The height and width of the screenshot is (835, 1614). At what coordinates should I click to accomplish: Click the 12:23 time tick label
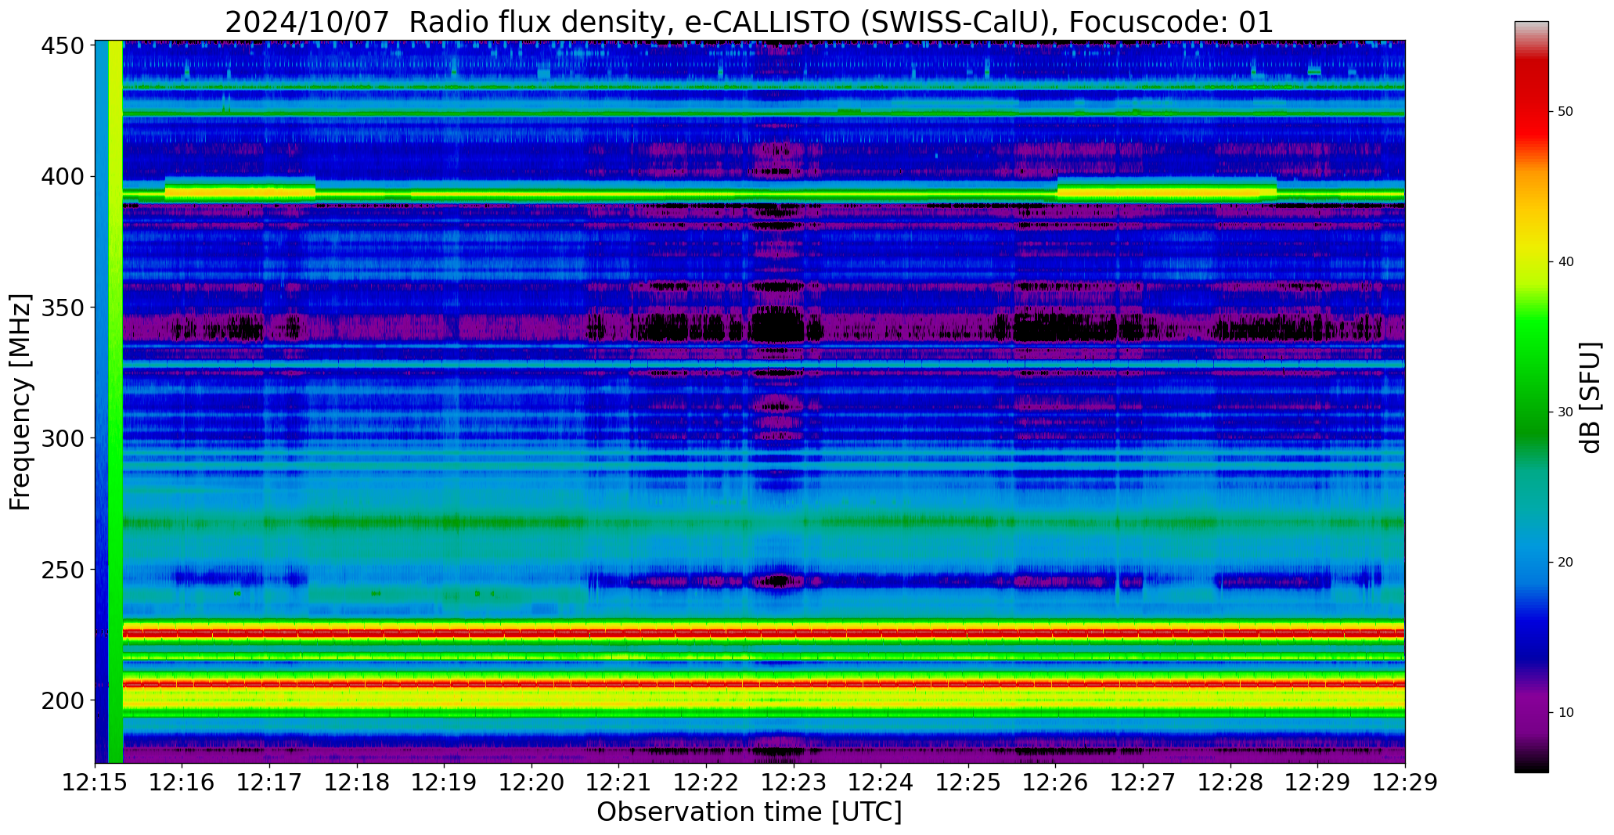794,783
